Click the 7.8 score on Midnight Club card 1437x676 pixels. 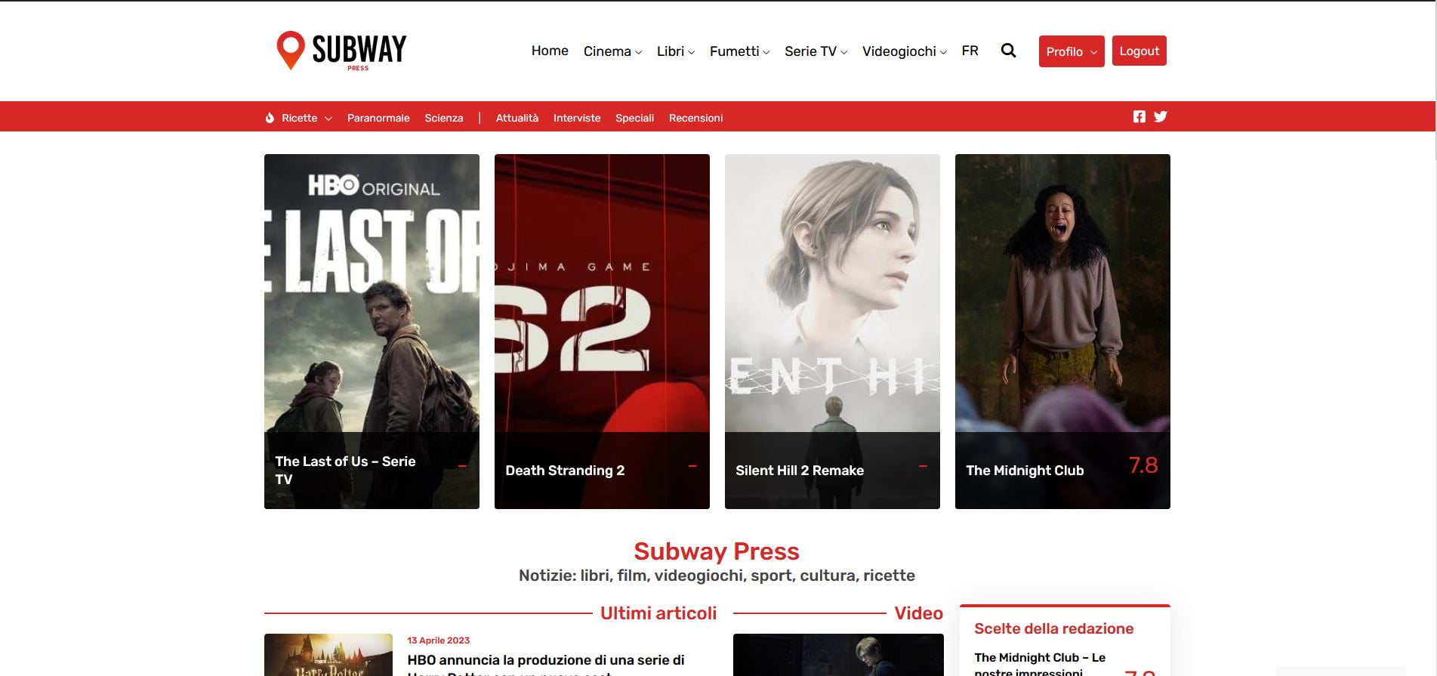(1143, 465)
